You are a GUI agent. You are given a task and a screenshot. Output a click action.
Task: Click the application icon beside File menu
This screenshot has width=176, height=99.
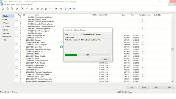pos(2,4)
